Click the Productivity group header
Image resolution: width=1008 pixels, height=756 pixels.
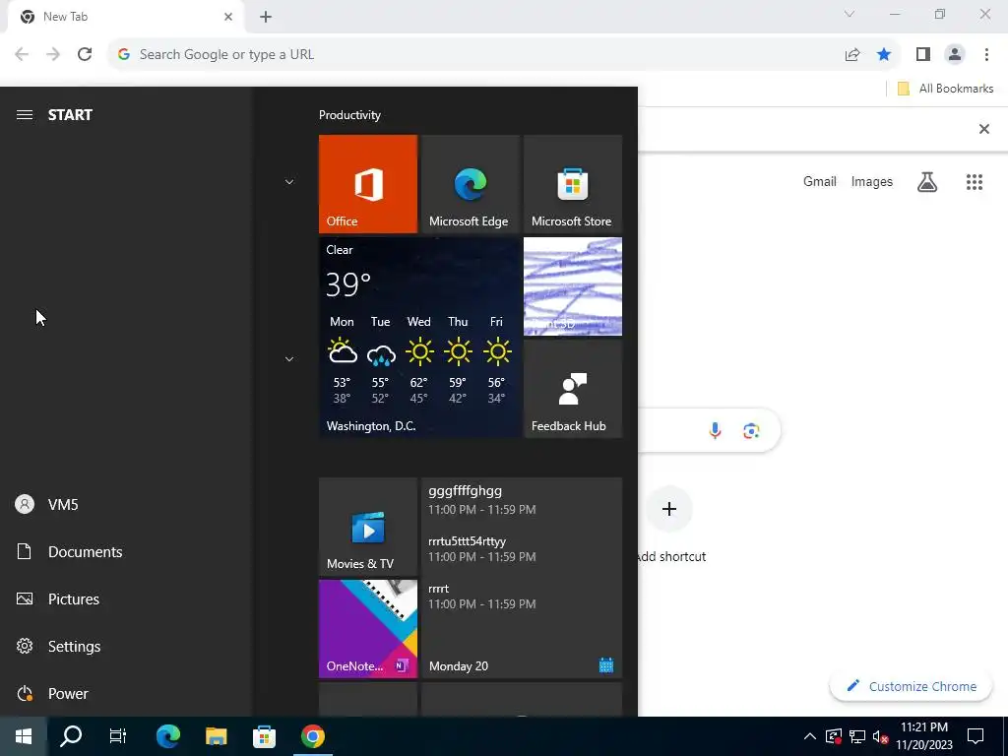pos(349,115)
